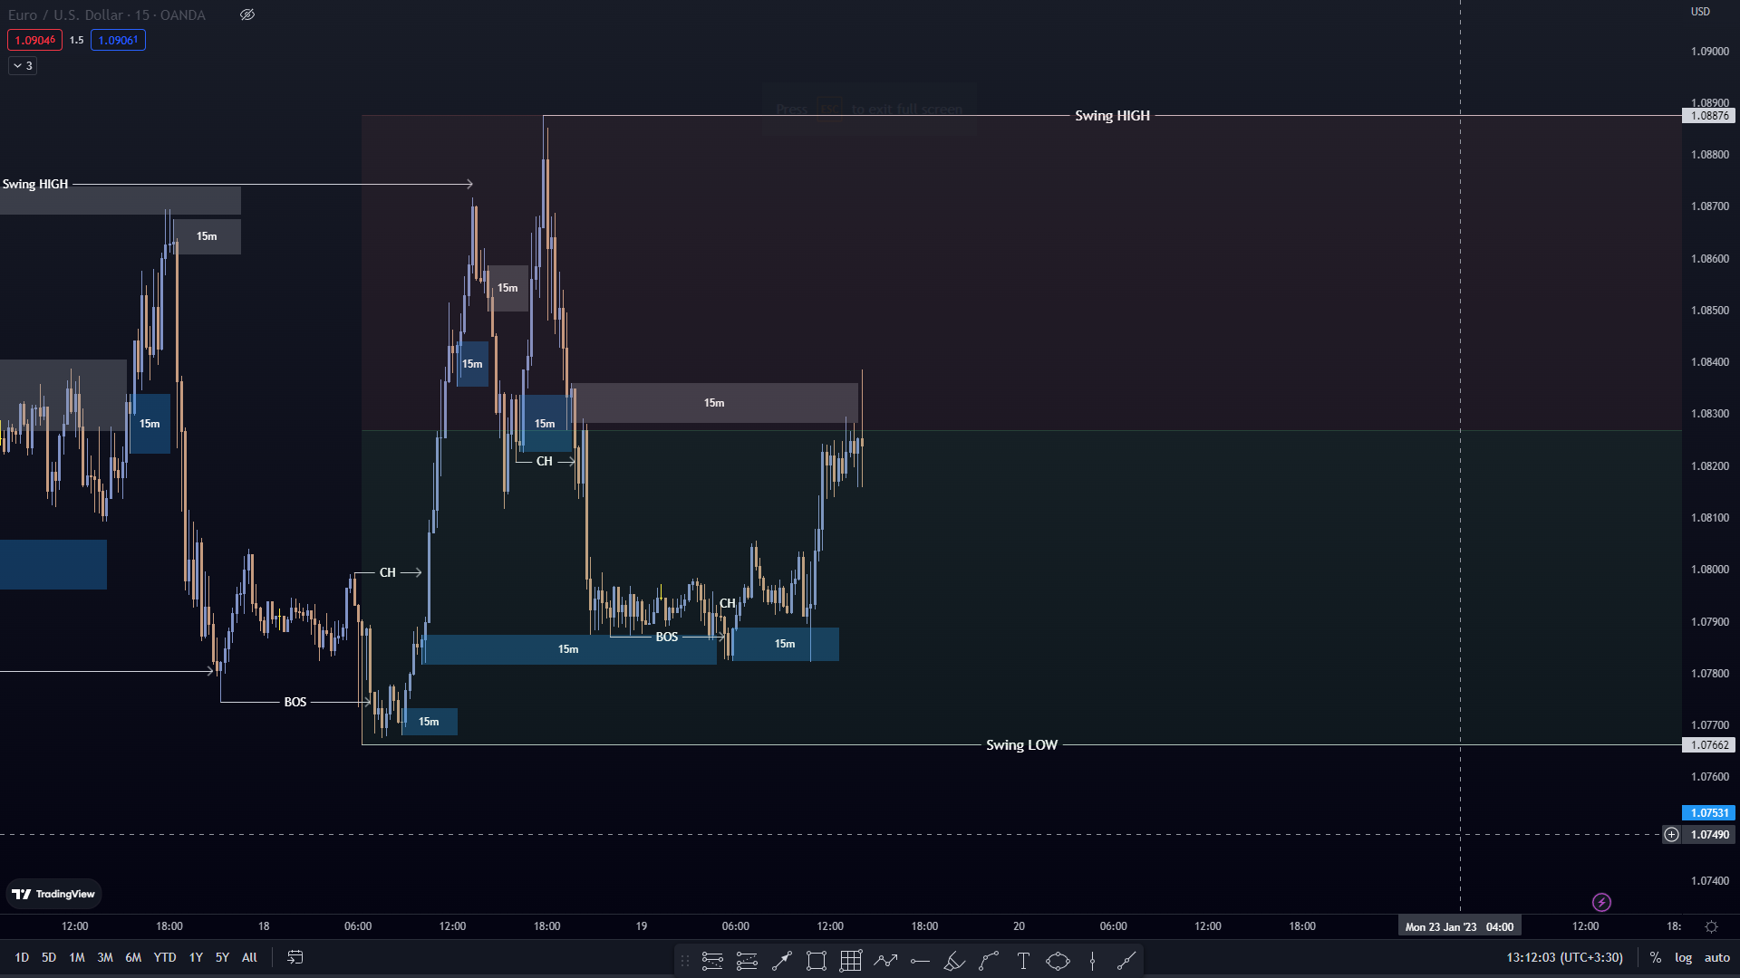Switch to YTD time range

tap(164, 957)
